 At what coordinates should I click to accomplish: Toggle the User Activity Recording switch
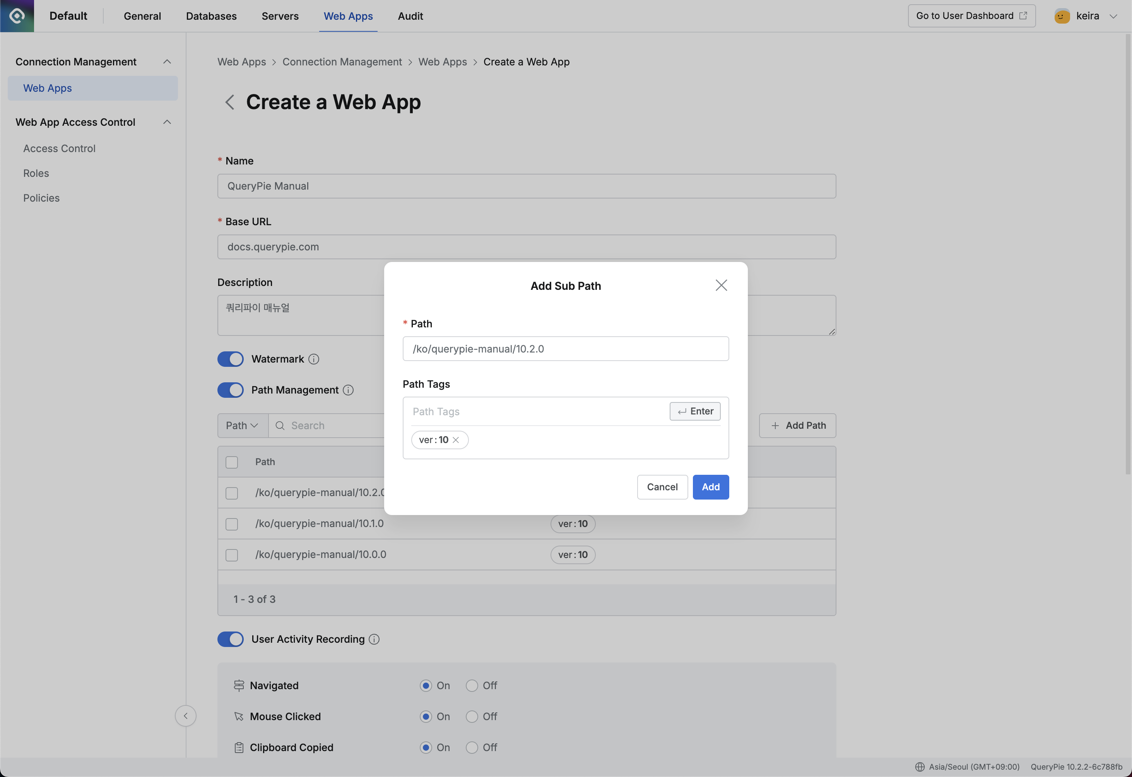pyautogui.click(x=231, y=638)
